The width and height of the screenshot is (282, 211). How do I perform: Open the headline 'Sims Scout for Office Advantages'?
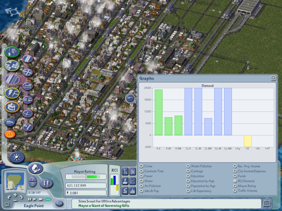click(104, 201)
